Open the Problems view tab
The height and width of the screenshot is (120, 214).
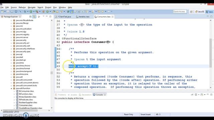[61, 95]
